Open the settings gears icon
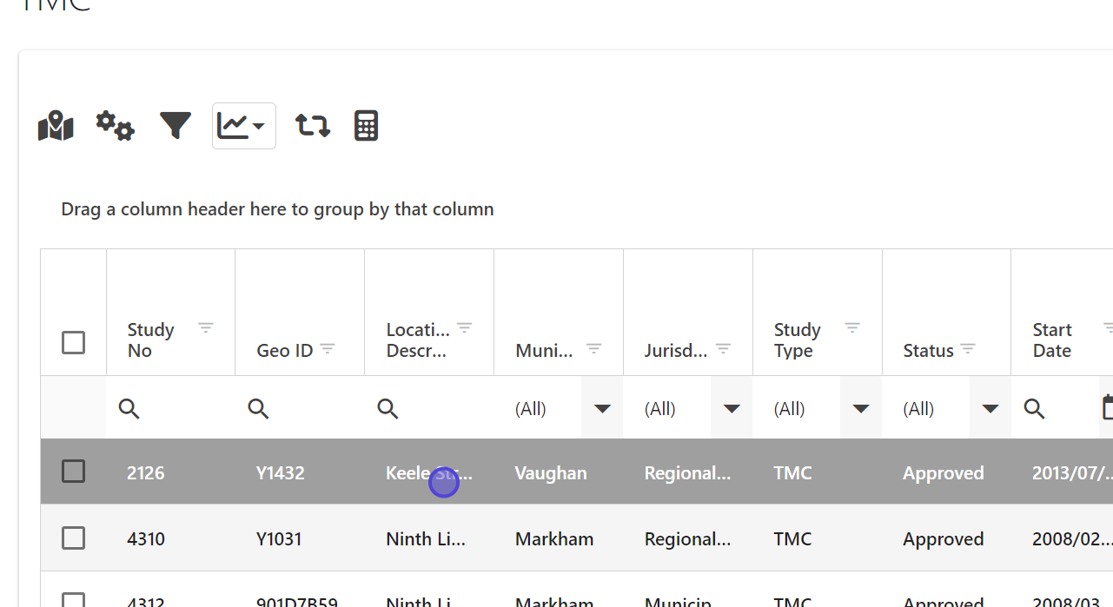Viewport: 1113px width, 607px height. [x=115, y=126]
